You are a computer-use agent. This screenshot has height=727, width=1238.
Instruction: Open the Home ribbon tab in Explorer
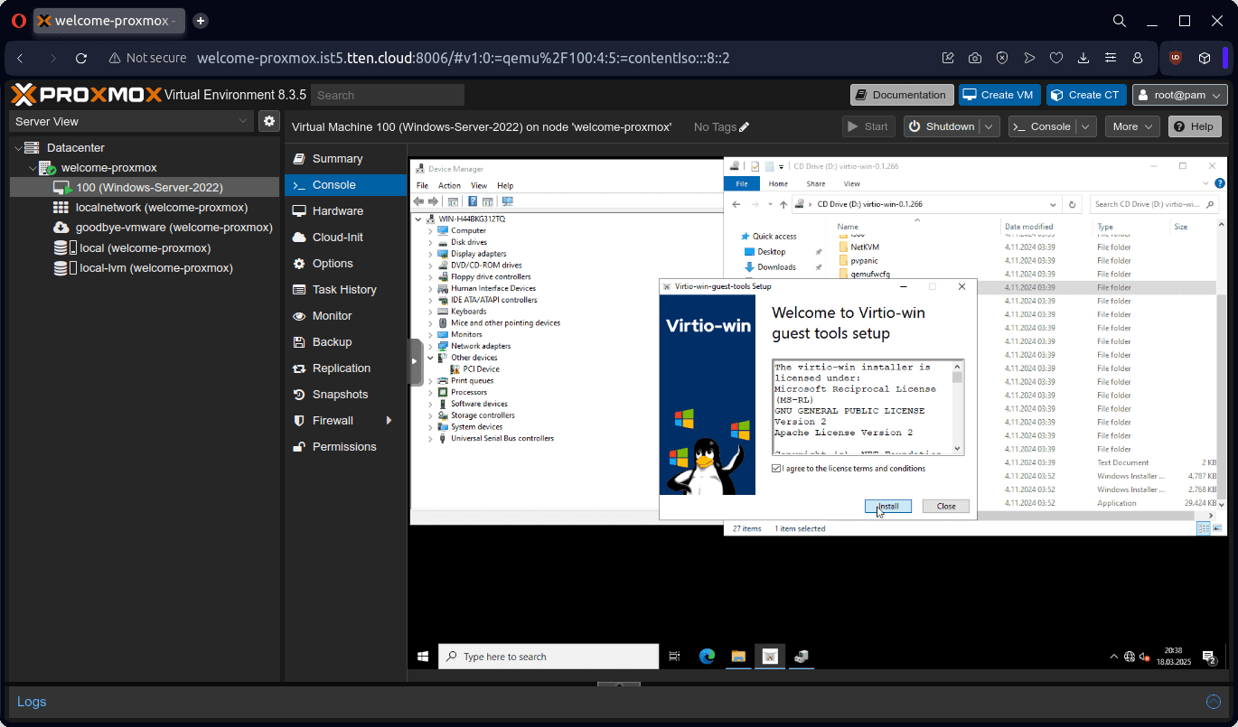pos(778,183)
